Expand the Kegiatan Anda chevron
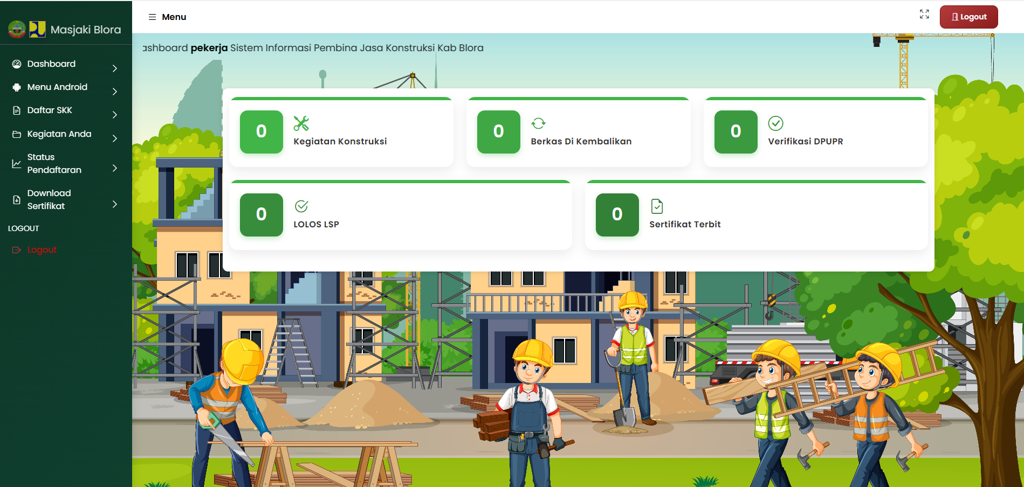 [114, 138]
